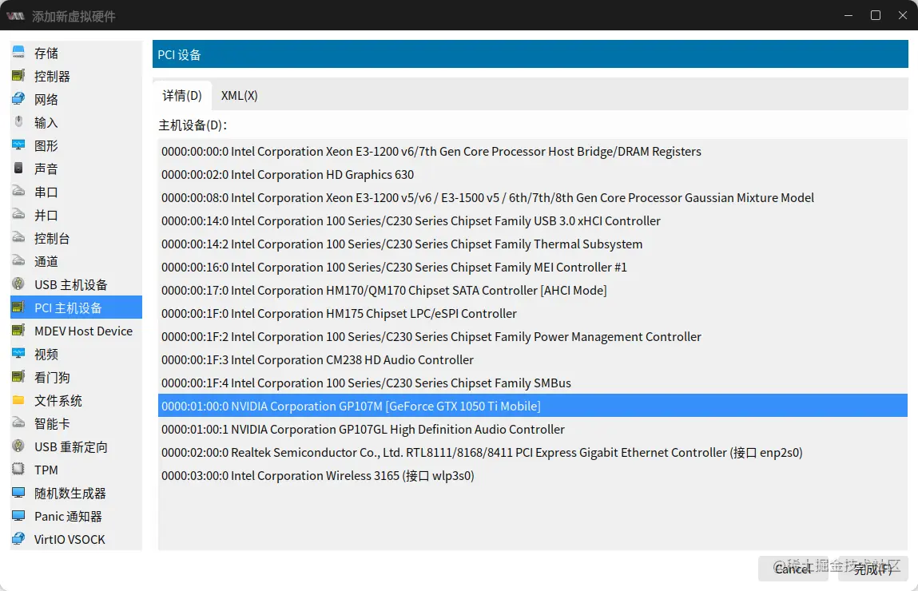918x591 pixels.
Task: Select the CM238 HD Audio Controller device
Action: tap(533, 360)
